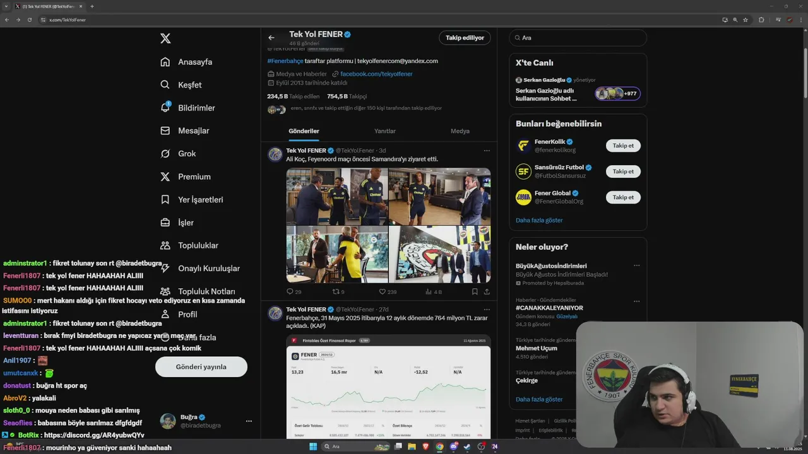Open the FenerKolik profile avatar
808x454 pixels.
[x=523, y=146]
